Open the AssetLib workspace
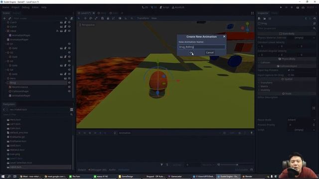Image resolution: width=319 pixels, height=179 pixels. click(x=178, y=7)
